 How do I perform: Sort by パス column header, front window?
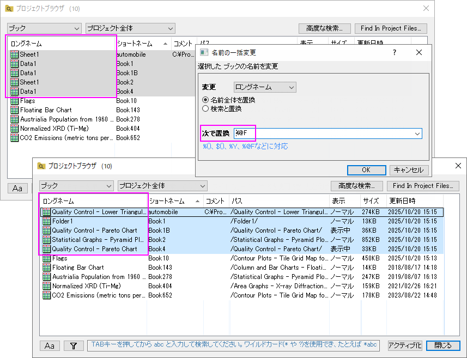tap(279, 201)
